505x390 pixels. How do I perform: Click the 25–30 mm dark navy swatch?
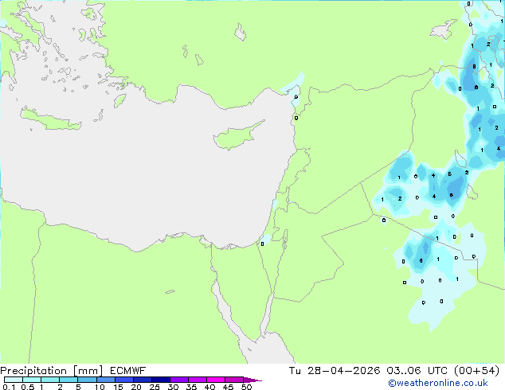tap(160, 380)
